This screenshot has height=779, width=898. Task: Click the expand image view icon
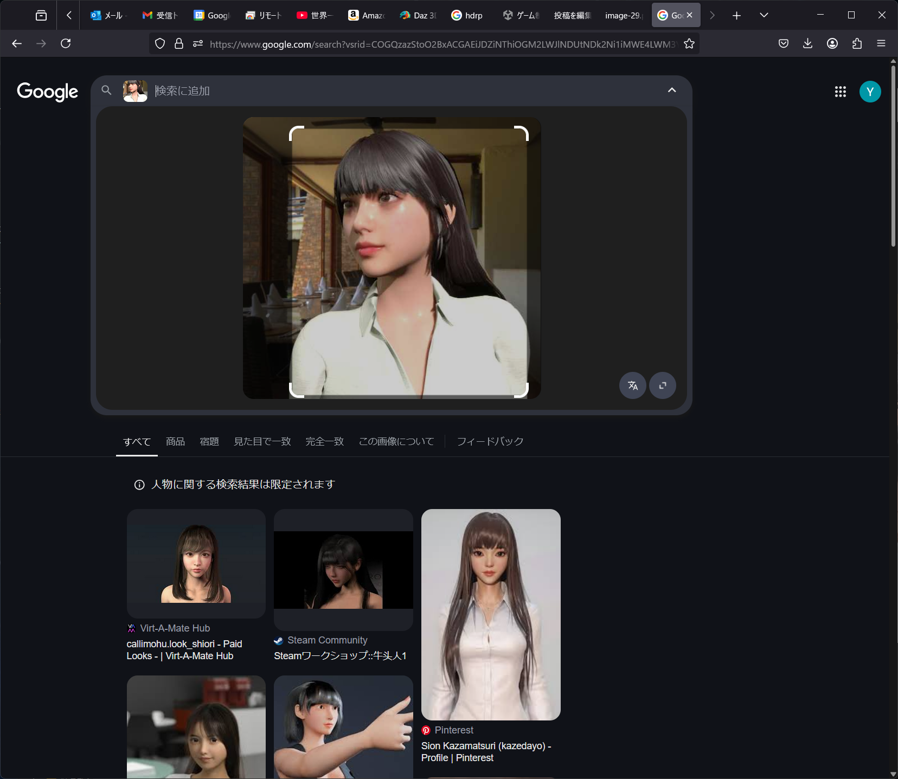coord(662,385)
